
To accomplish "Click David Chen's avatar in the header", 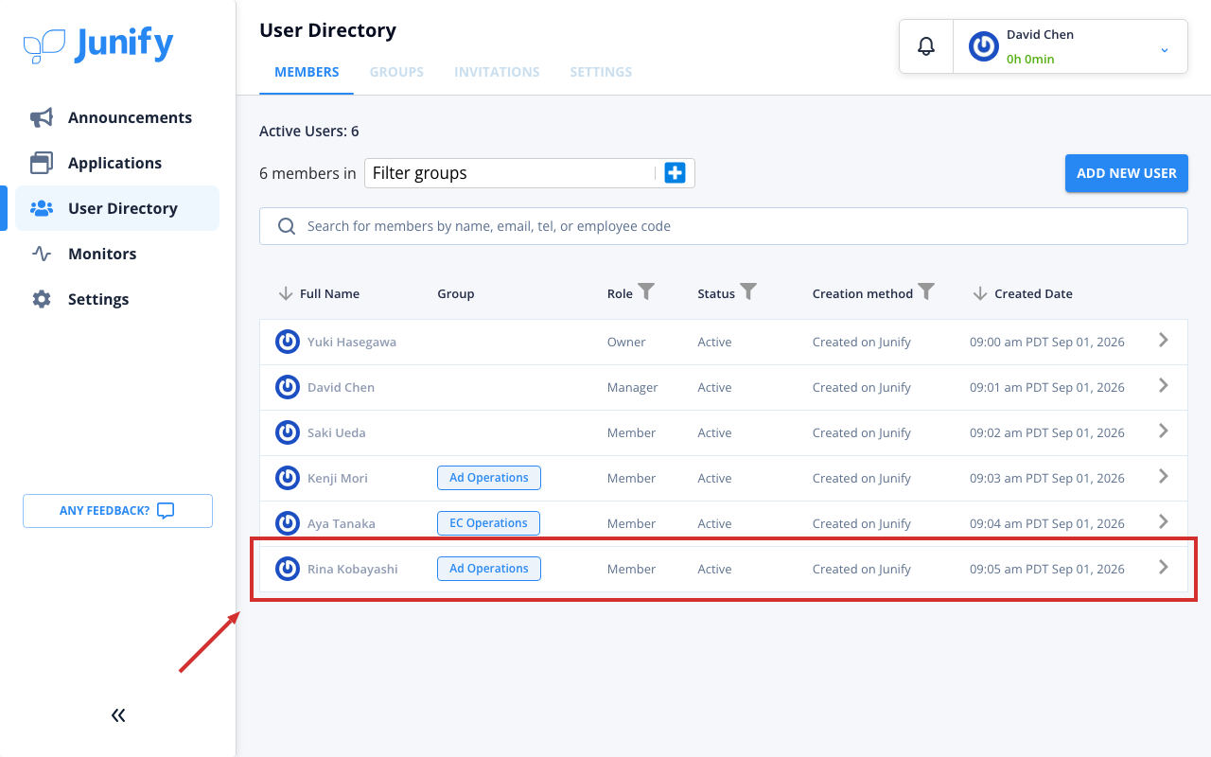I will pos(984,46).
